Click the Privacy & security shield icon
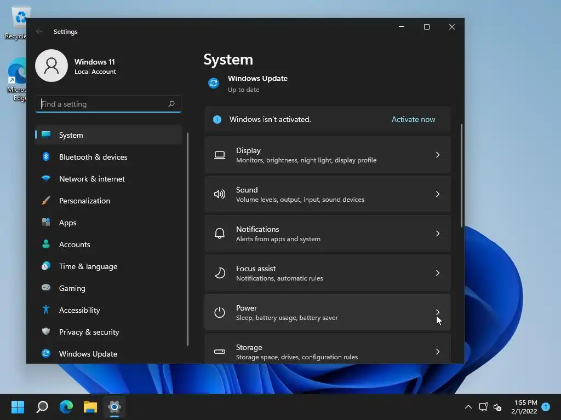The height and width of the screenshot is (420, 561). pyautogui.click(x=46, y=331)
